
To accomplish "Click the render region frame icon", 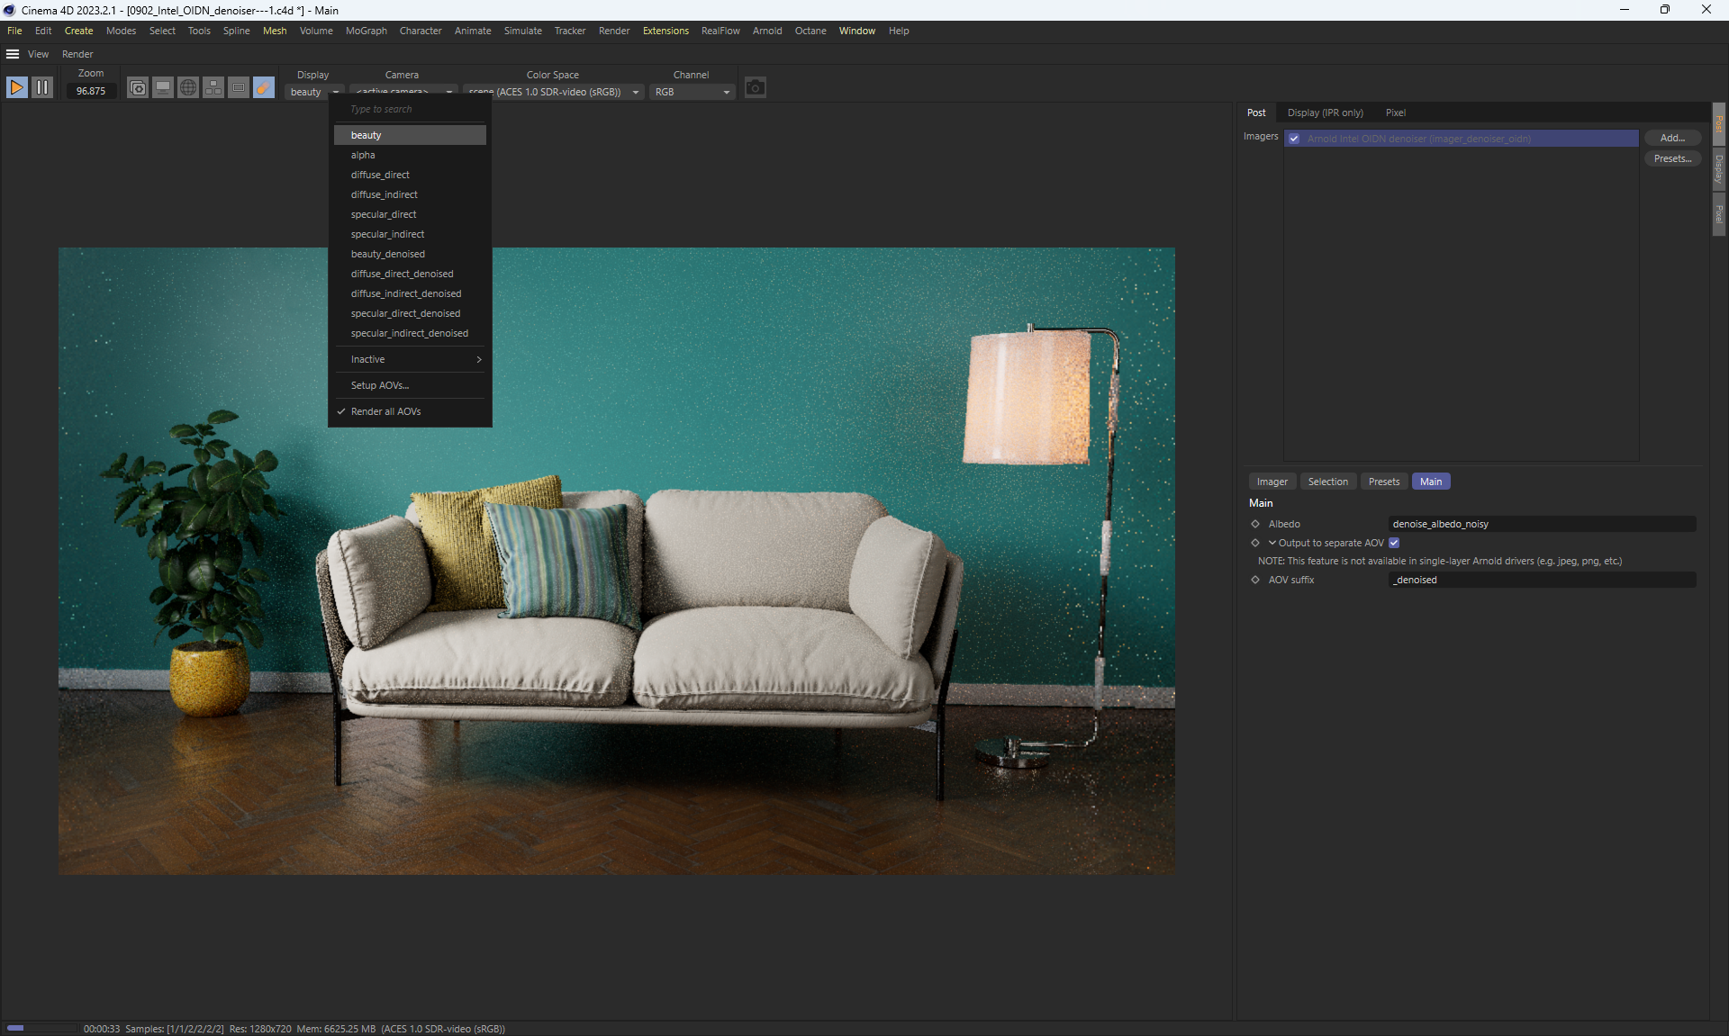I will tap(238, 87).
